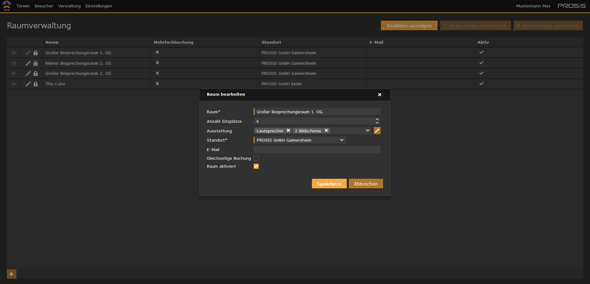Increase Anzahl Sitzplätze with up arrow

point(377,119)
